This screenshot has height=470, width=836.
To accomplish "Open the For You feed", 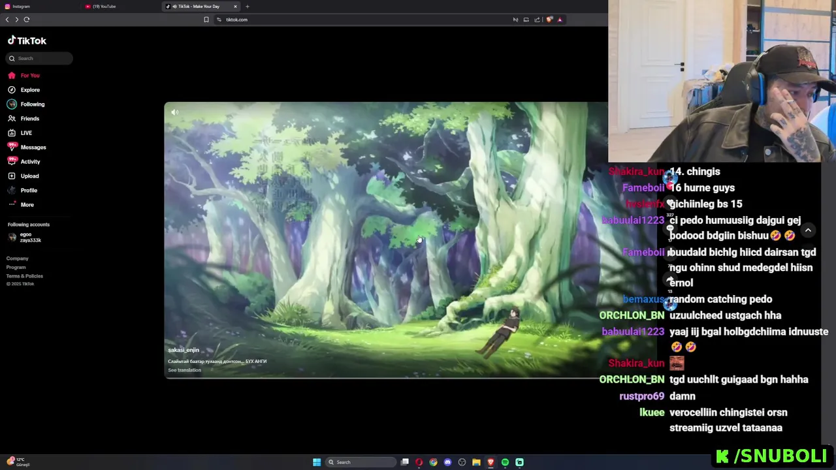I will [30, 76].
